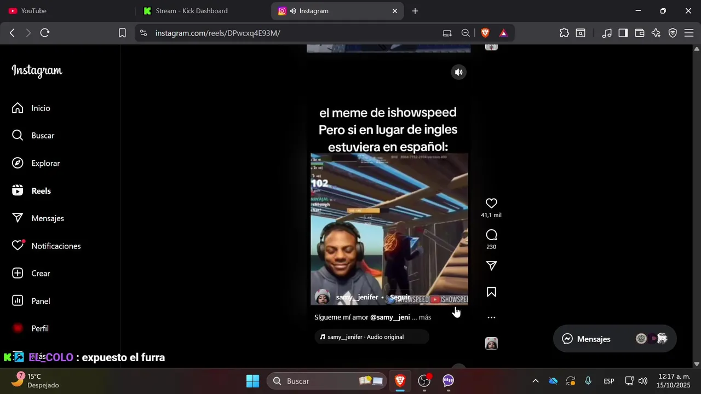
Task: Open a new browser tab
Action: pyautogui.click(x=415, y=11)
